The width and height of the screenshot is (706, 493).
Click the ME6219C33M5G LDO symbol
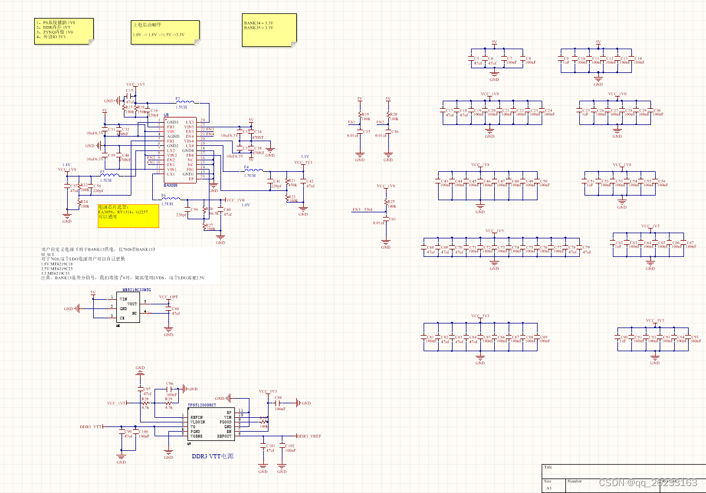[127, 307]
